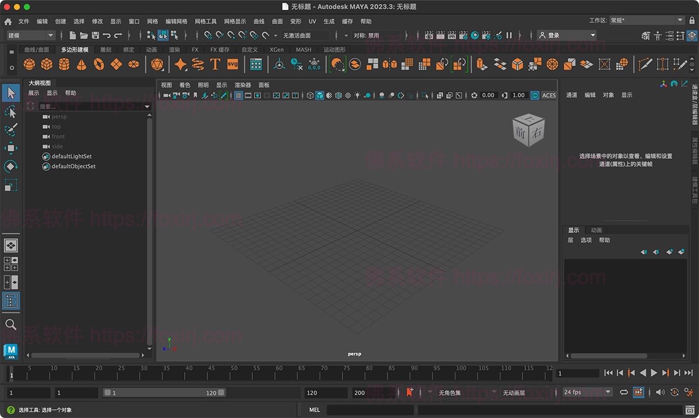Image resolution: width=699 pixels, height=418 pixels.
Task: Open the 建模 menu set dropdown
Action: pos(31,36)
